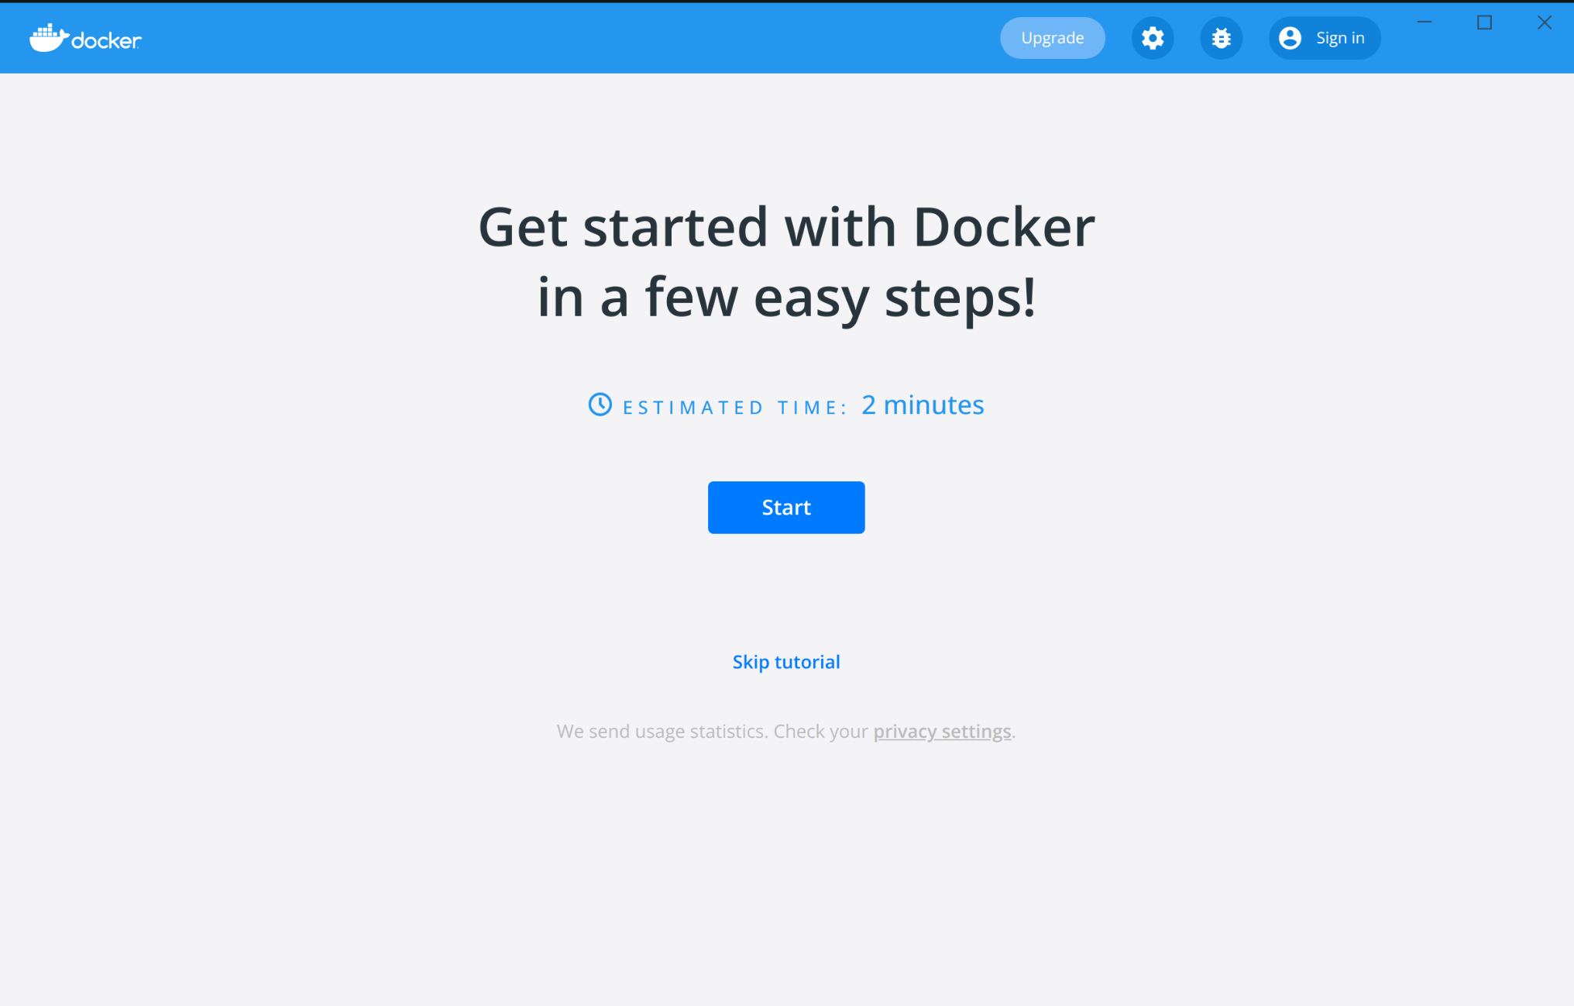The height and width of the screenshot is (1006, 1574).
Task: Click the troubleshoot bug icon
Action: click(x=1221, y=37)
